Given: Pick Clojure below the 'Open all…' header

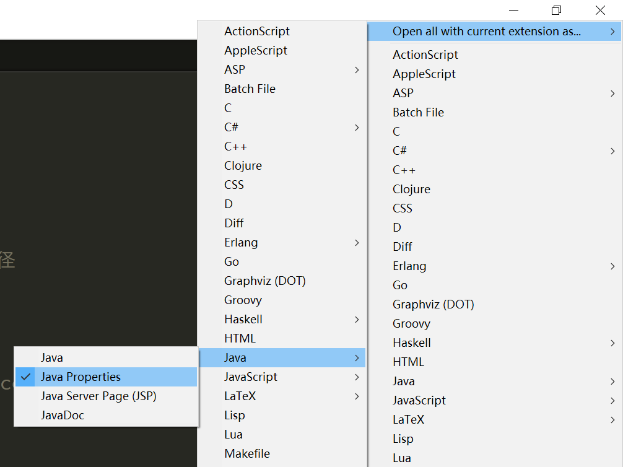Looking at the screenshot, I should click(494, 189).
